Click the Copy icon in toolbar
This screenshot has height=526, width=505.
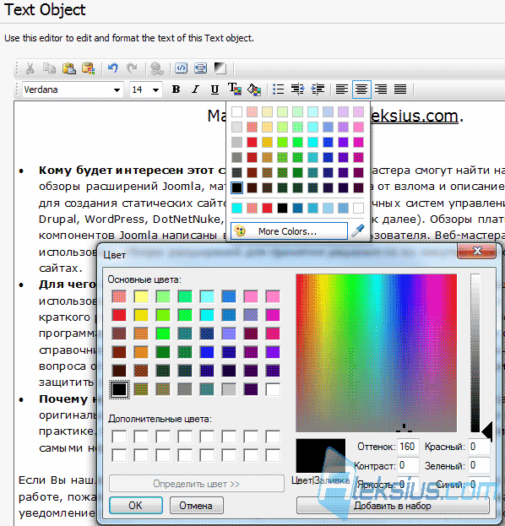coord(49,68)
